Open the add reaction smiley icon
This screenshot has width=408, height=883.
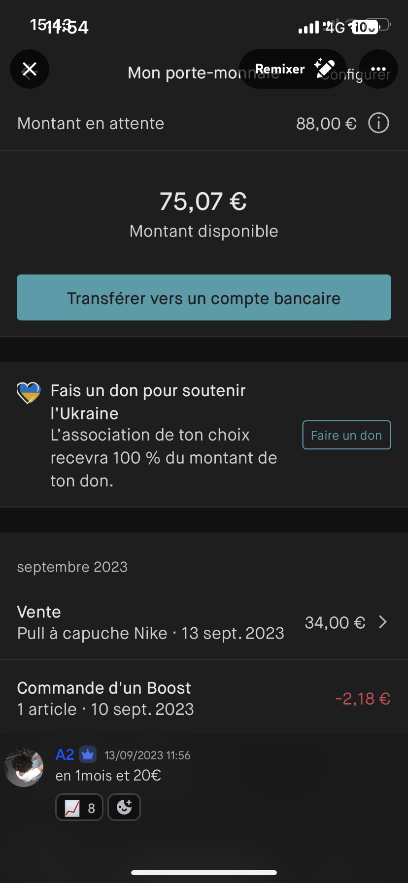(124, 807)
